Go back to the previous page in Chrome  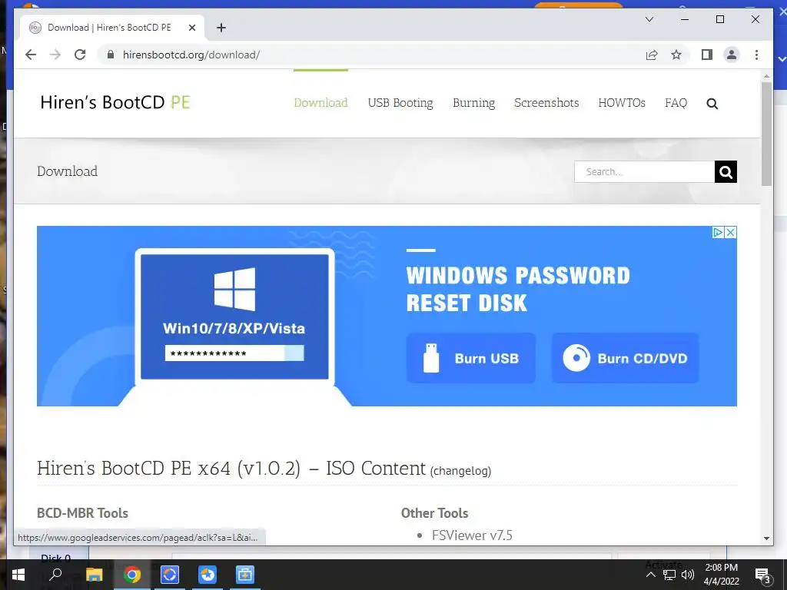click(31, 55)
